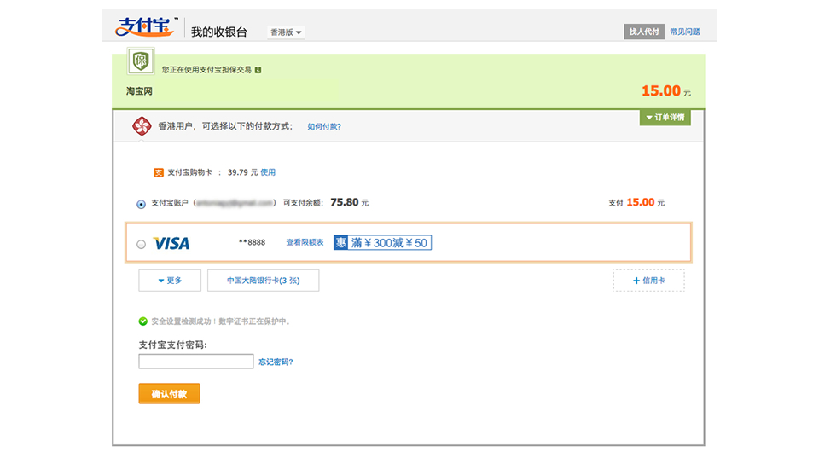
Task: Click the VISA card logo
Action: pos(171,243)
